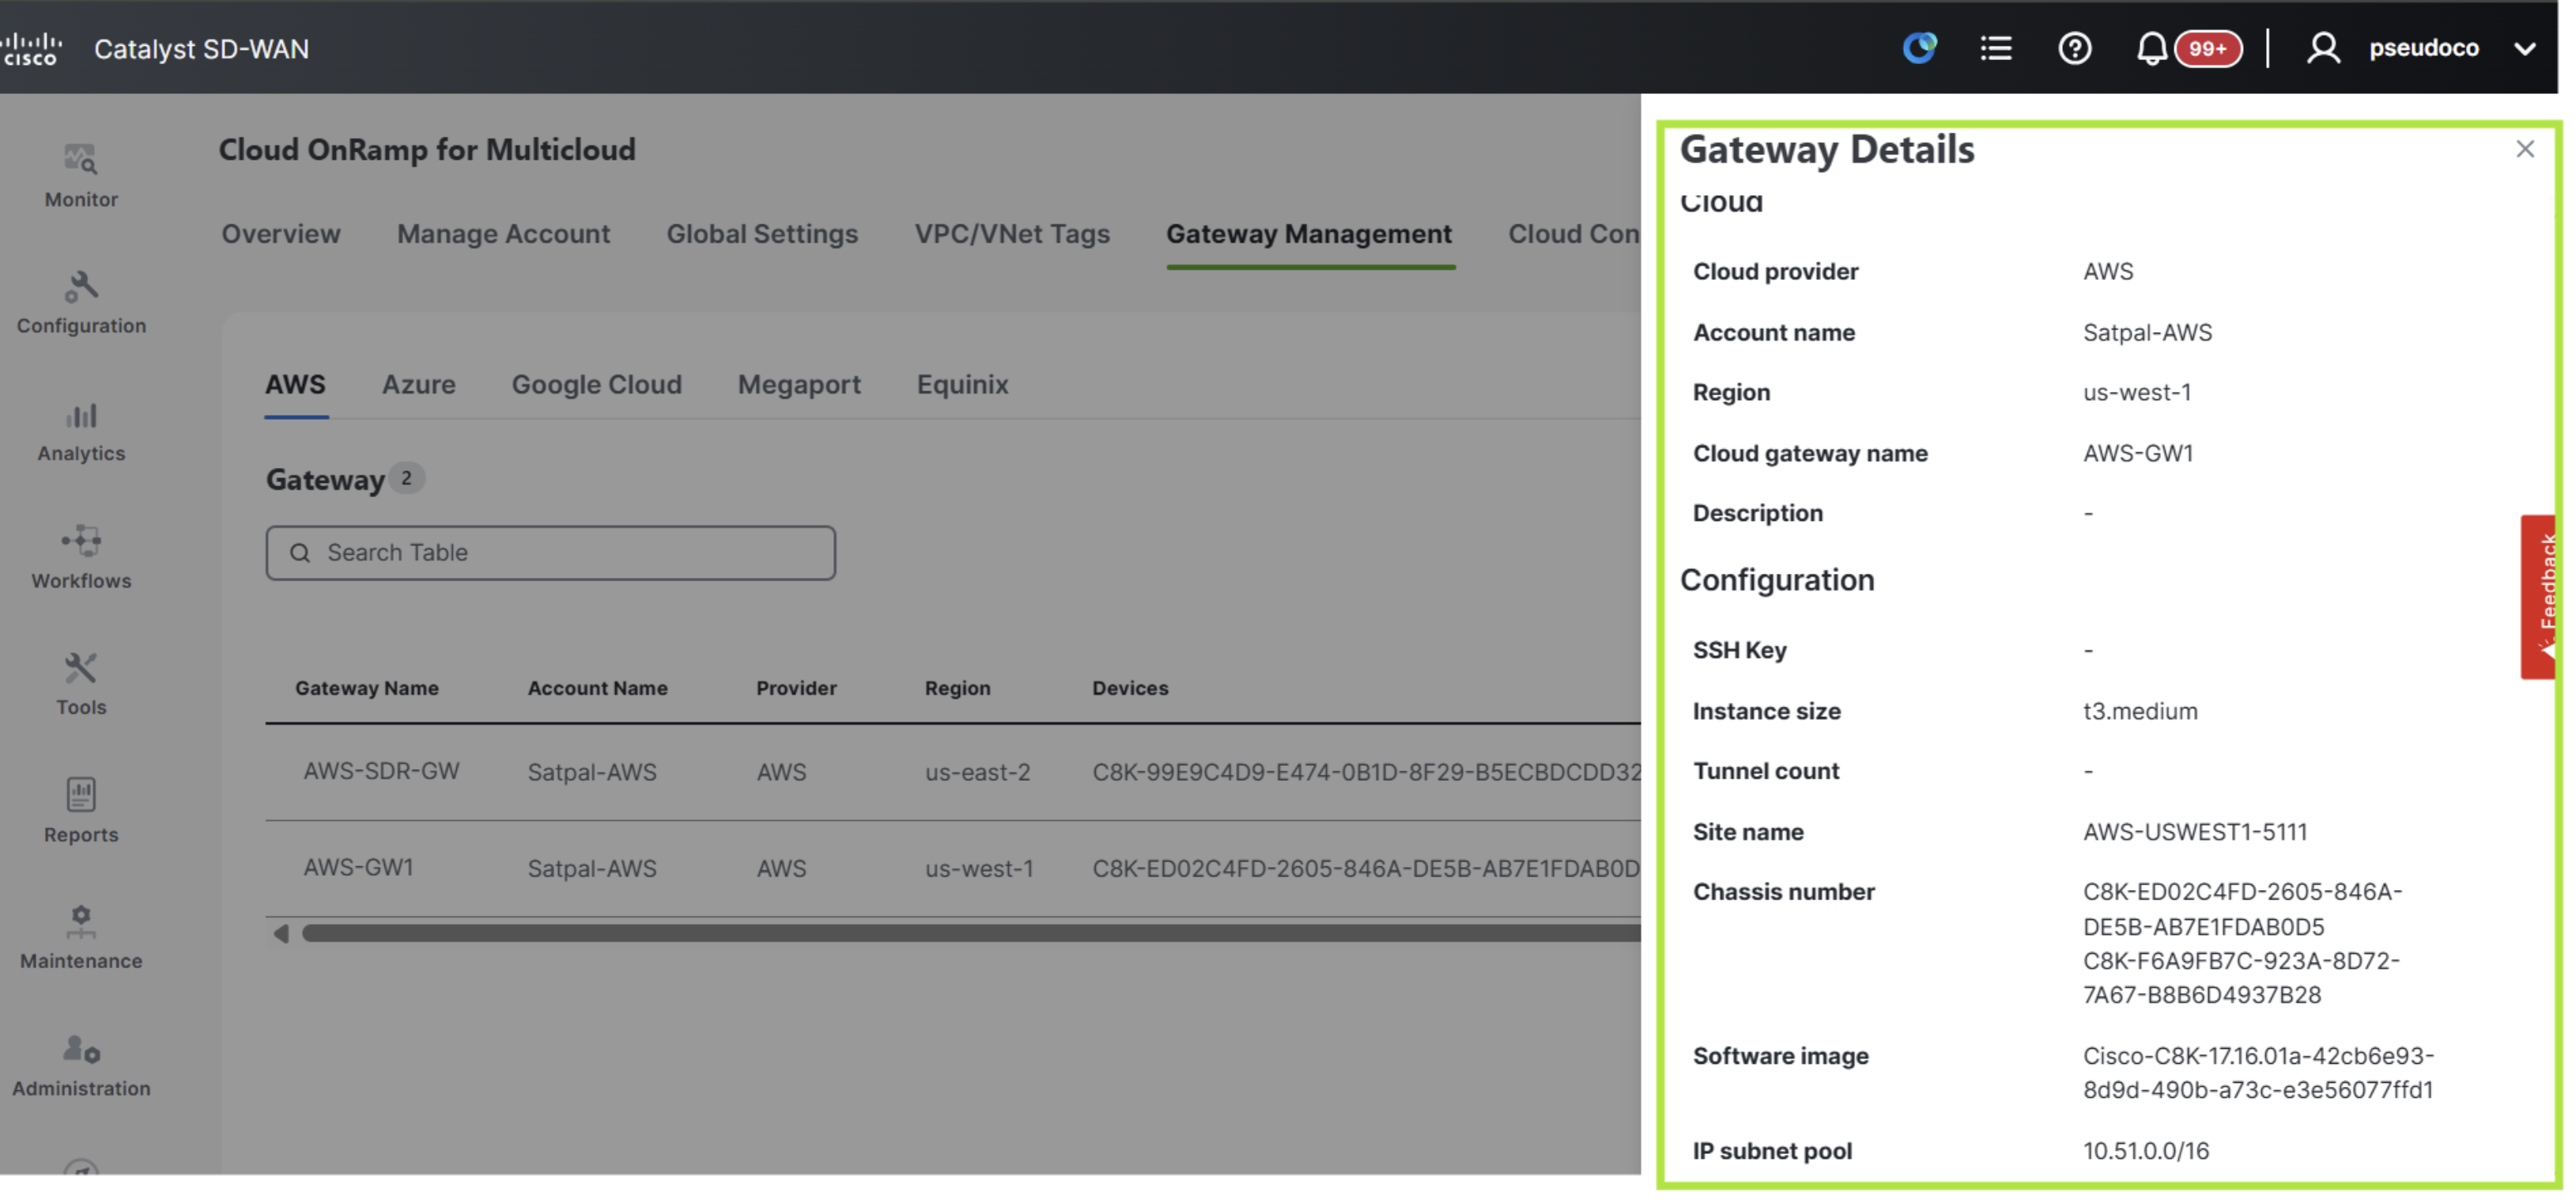Image resolution: width=2576 pixels, height=1203 pixels.
Task: Select the Equinix provider tab
Action: coord(962,385)
